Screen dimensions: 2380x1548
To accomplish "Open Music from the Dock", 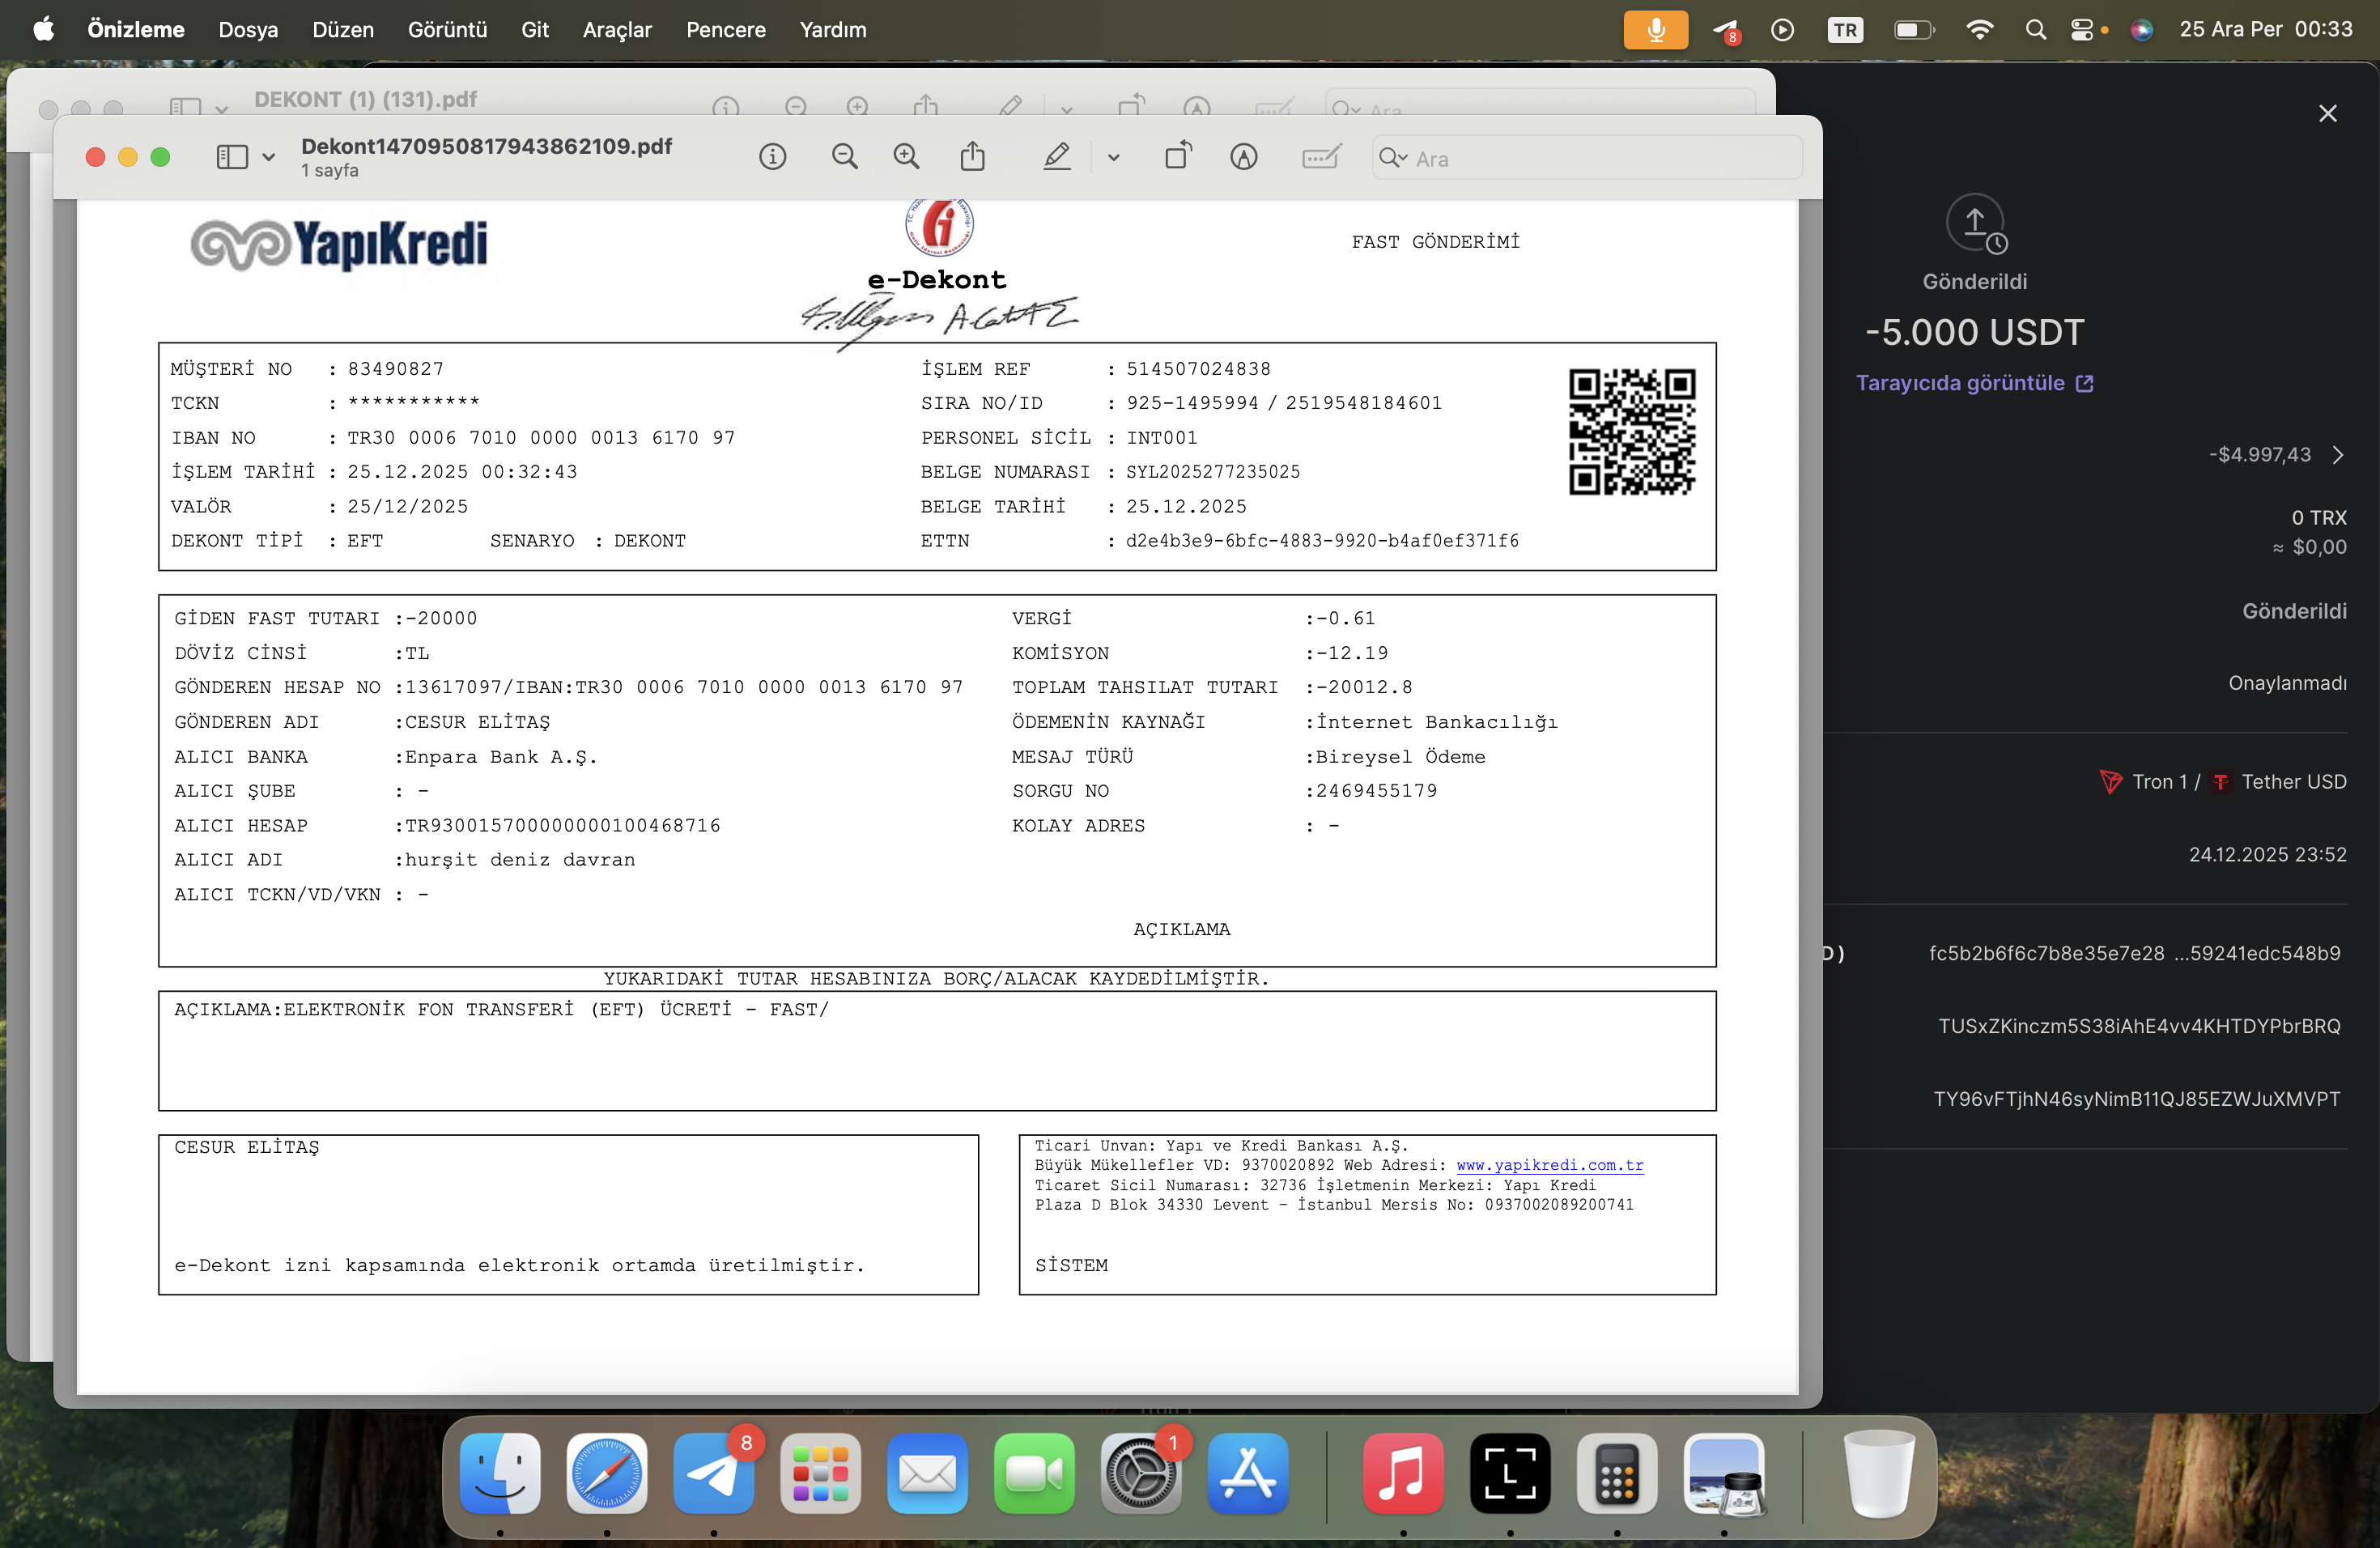I will point(1403,1474).
